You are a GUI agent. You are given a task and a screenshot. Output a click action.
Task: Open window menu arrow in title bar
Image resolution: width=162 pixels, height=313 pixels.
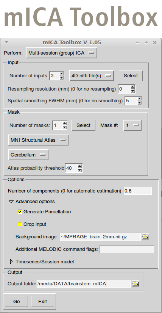point(6,42)
